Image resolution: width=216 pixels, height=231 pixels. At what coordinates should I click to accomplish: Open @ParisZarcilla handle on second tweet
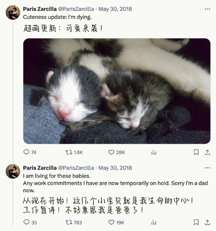(x=76, y=168)
